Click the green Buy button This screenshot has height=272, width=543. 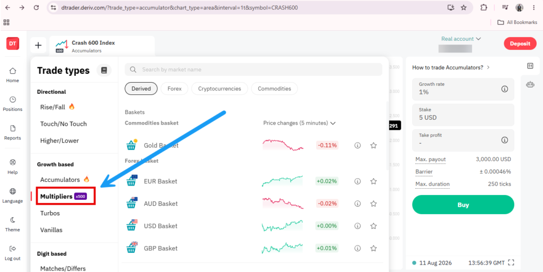click(x=463, y=205)
